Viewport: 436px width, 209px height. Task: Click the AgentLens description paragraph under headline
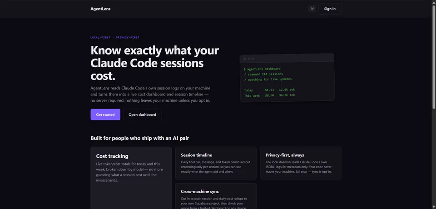point(150,94)
